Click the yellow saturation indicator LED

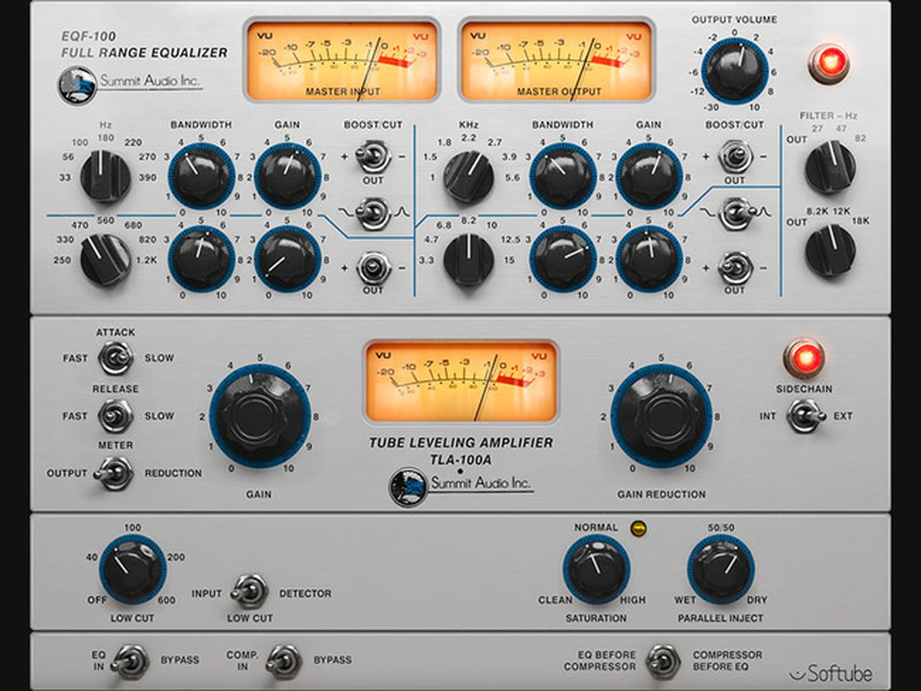click(x=638, y=528)
